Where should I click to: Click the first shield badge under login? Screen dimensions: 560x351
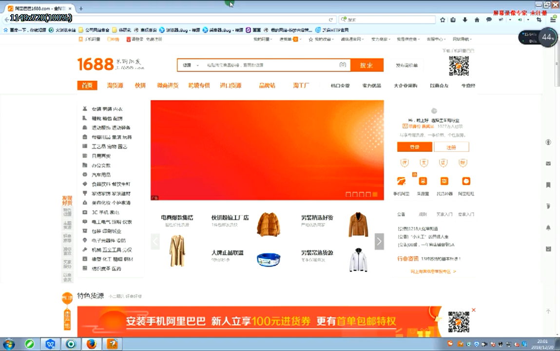[x=405, y=163]
